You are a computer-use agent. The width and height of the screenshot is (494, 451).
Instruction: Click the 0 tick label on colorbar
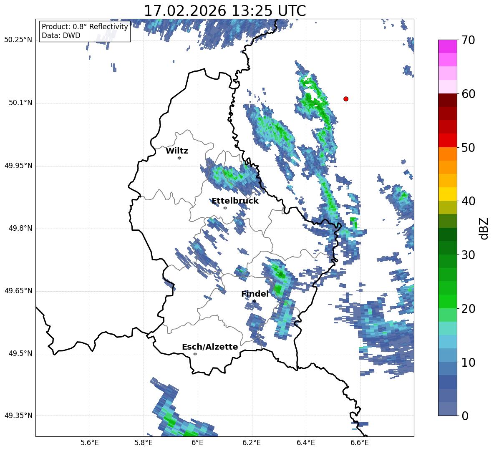point(465,416)
